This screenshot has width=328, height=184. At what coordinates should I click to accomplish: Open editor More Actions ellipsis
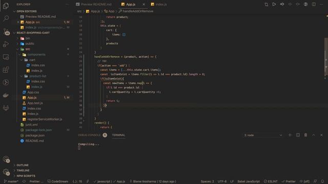[x=321, y=4]
